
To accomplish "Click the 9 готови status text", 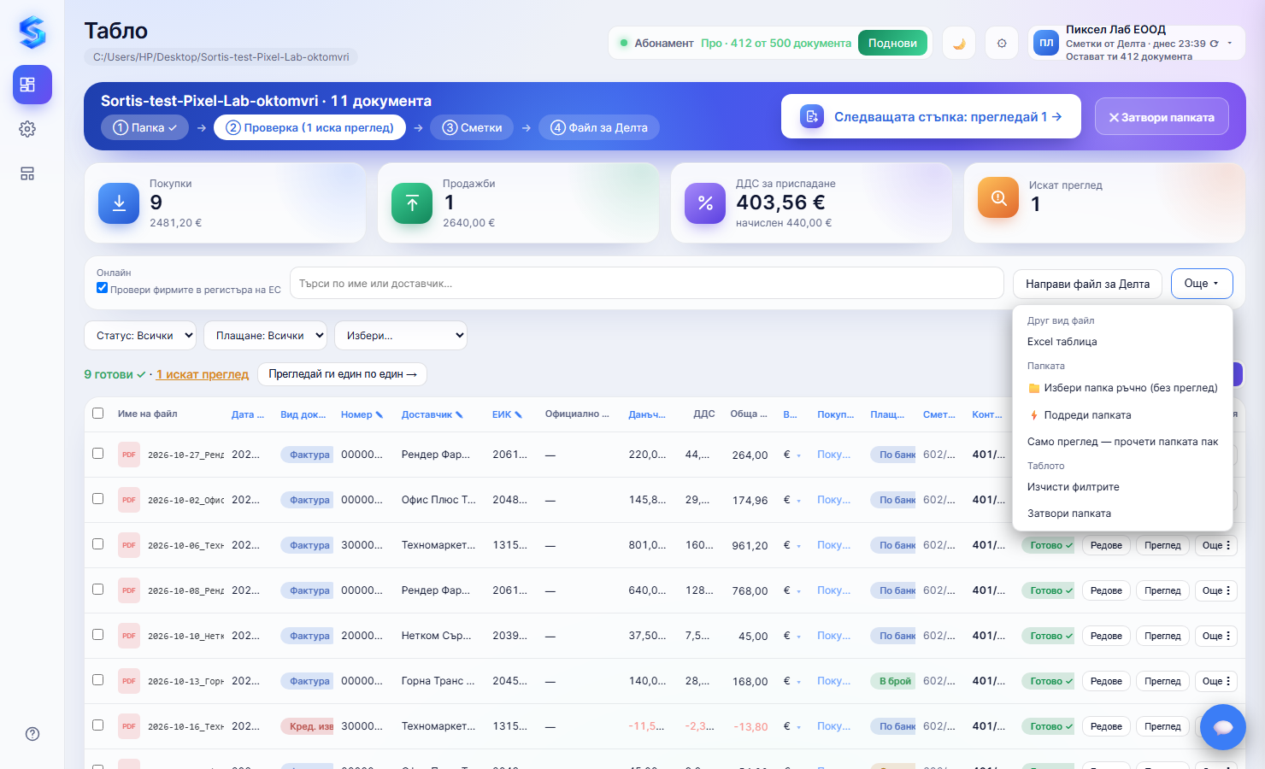I will point(115,374).
